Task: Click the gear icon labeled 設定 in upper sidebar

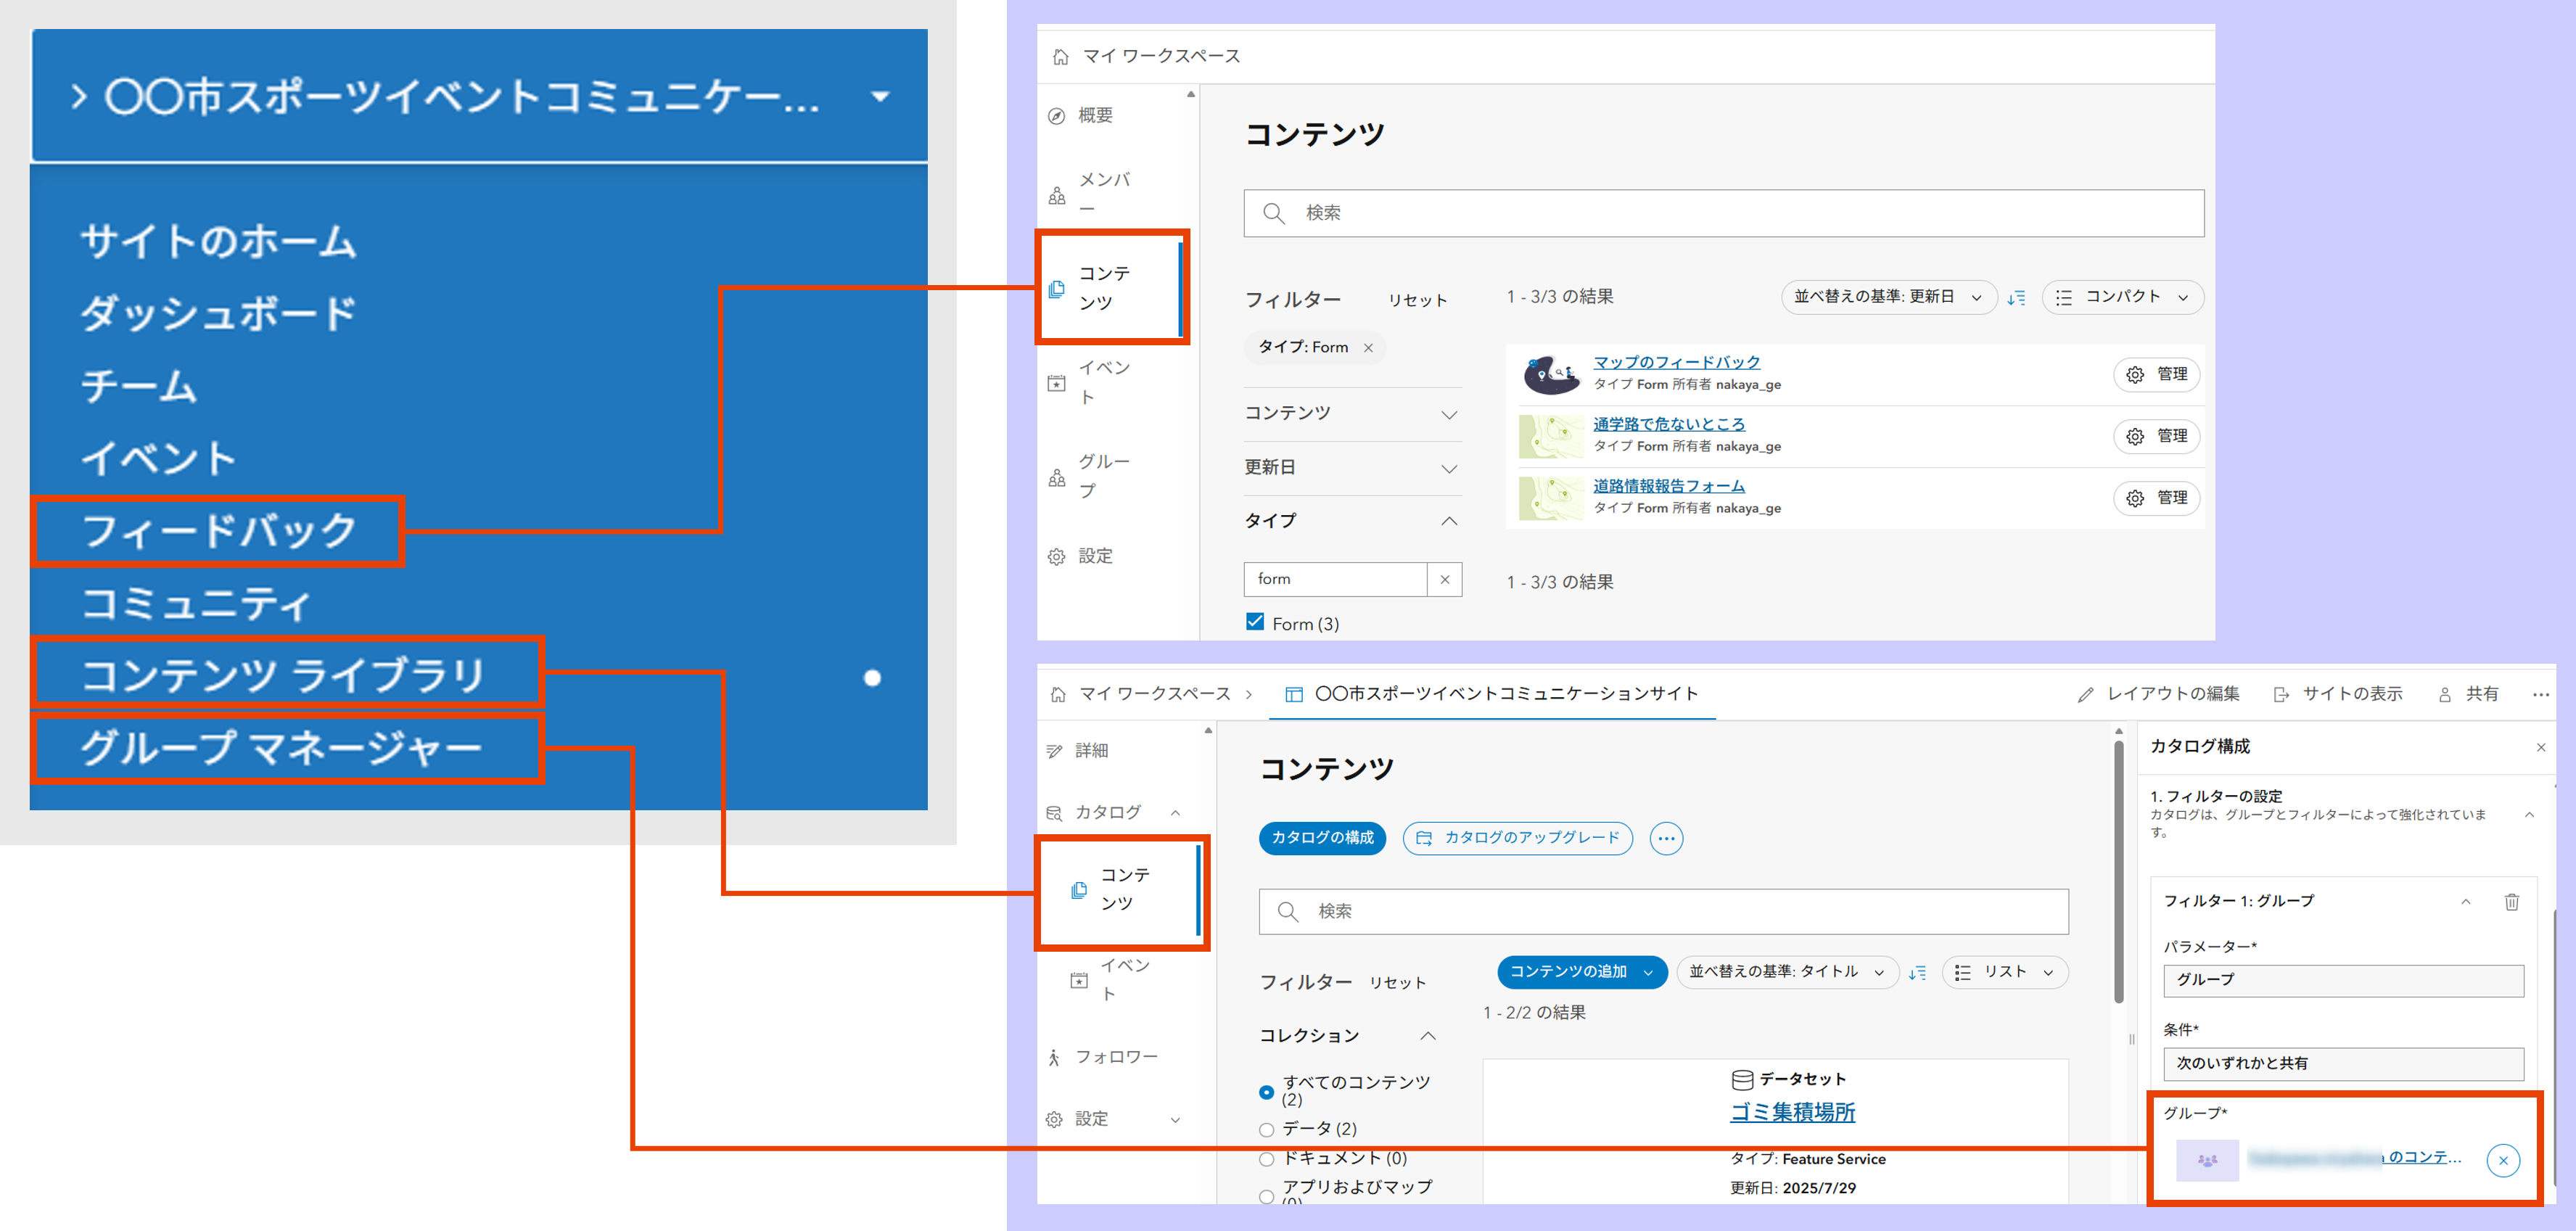Action: (x=1057, y=557)
